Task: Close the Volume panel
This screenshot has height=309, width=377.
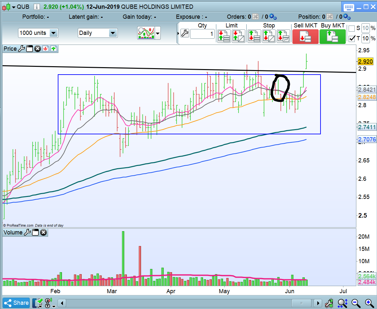Action: coord(43,232)
